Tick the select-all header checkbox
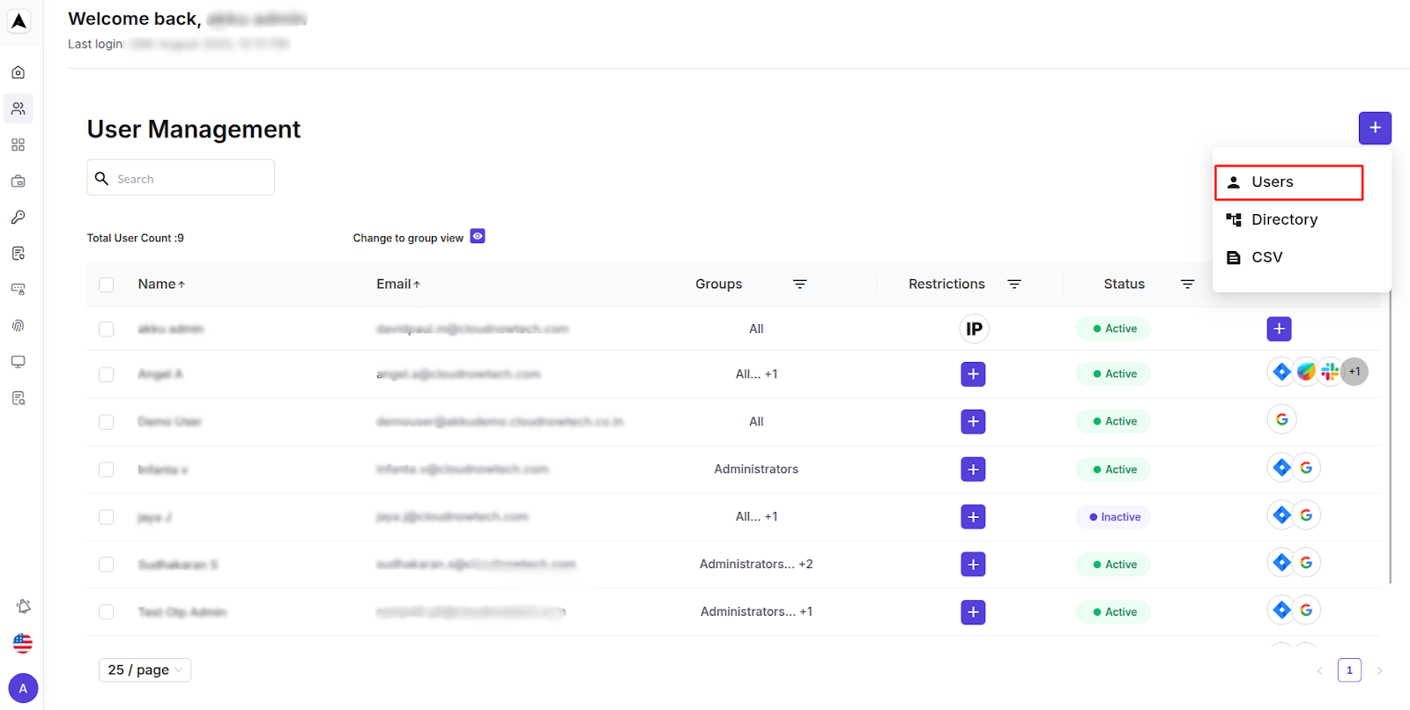The image size is (1410, 710). pyautogui.click(x=107, y=285)
